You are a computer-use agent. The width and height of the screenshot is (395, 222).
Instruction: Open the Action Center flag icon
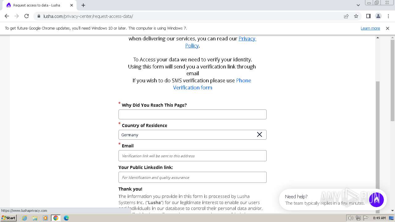[366, 218]
